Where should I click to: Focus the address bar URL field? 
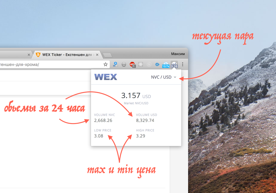pos(51,65)
